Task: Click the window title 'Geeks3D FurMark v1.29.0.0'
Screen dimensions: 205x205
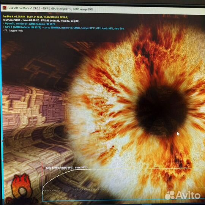Action: pyautogui.click(x=24, y=8)
